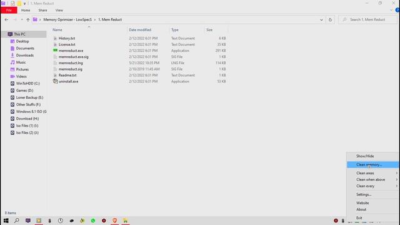
Task: Select the History.txt file
Action: point(67,38)
